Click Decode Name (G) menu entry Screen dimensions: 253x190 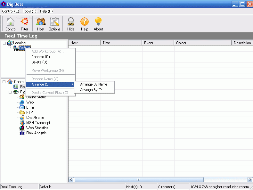coord(51,79)
